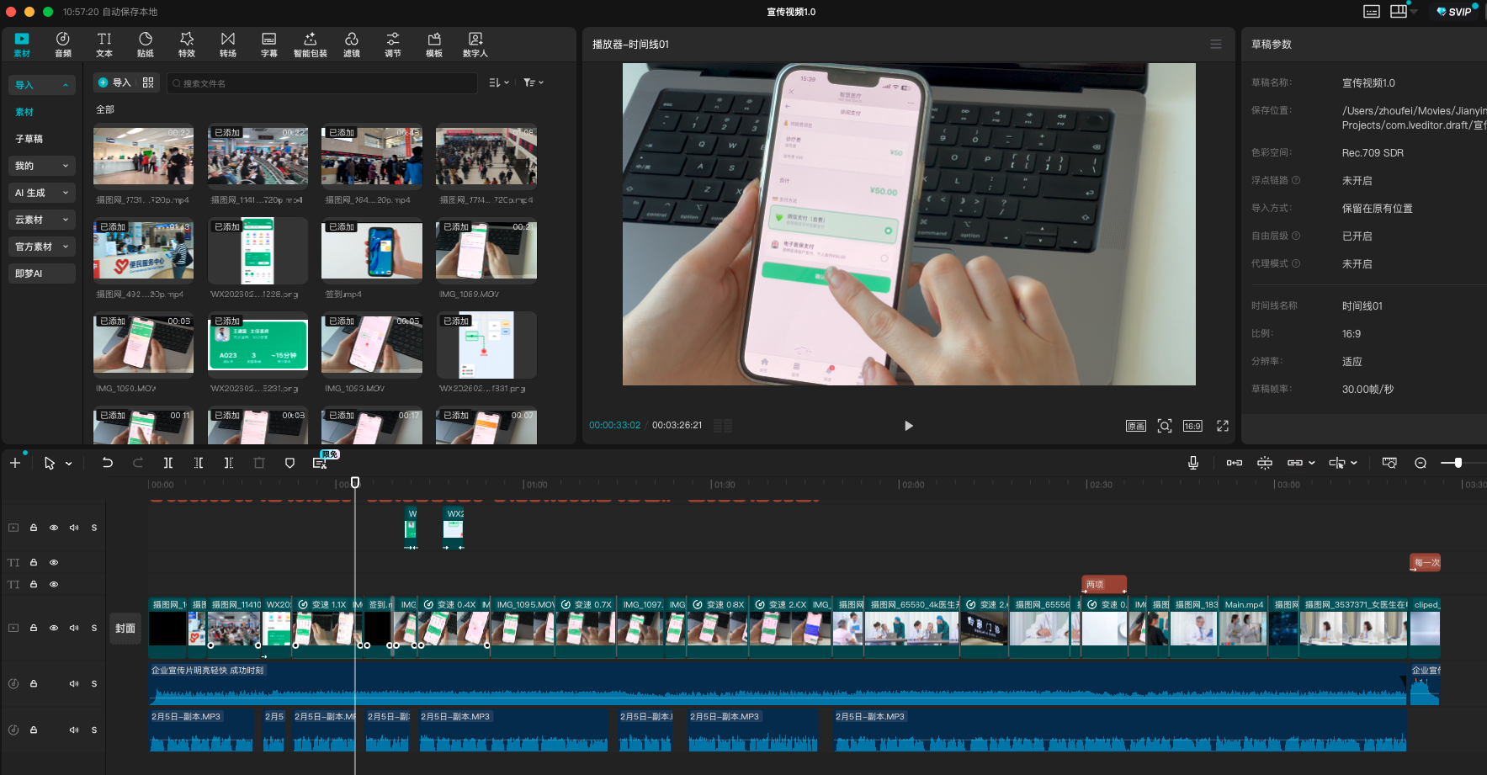The height and width of the screenshot is (775, 1487).
Task: Enter fullscreen preview in the player
Action: click(1223, 426)
